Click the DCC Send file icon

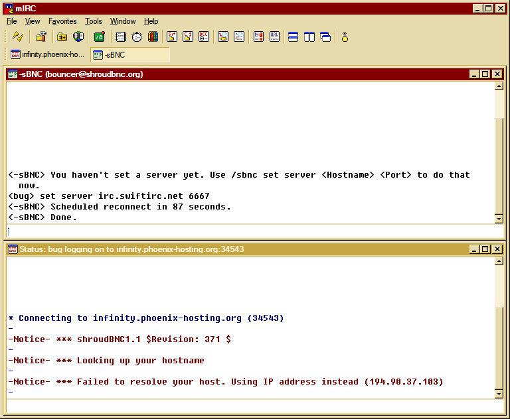(172, 36)
